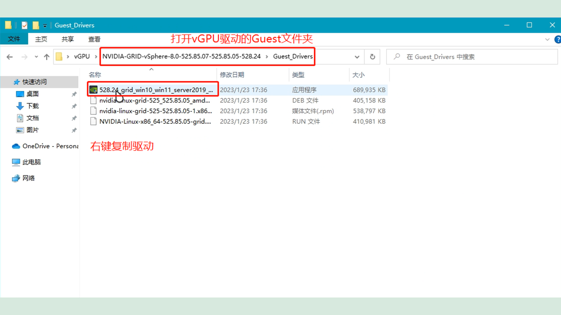
Task: Click vGPU in the address path
Action: click(x=82, y=56)
